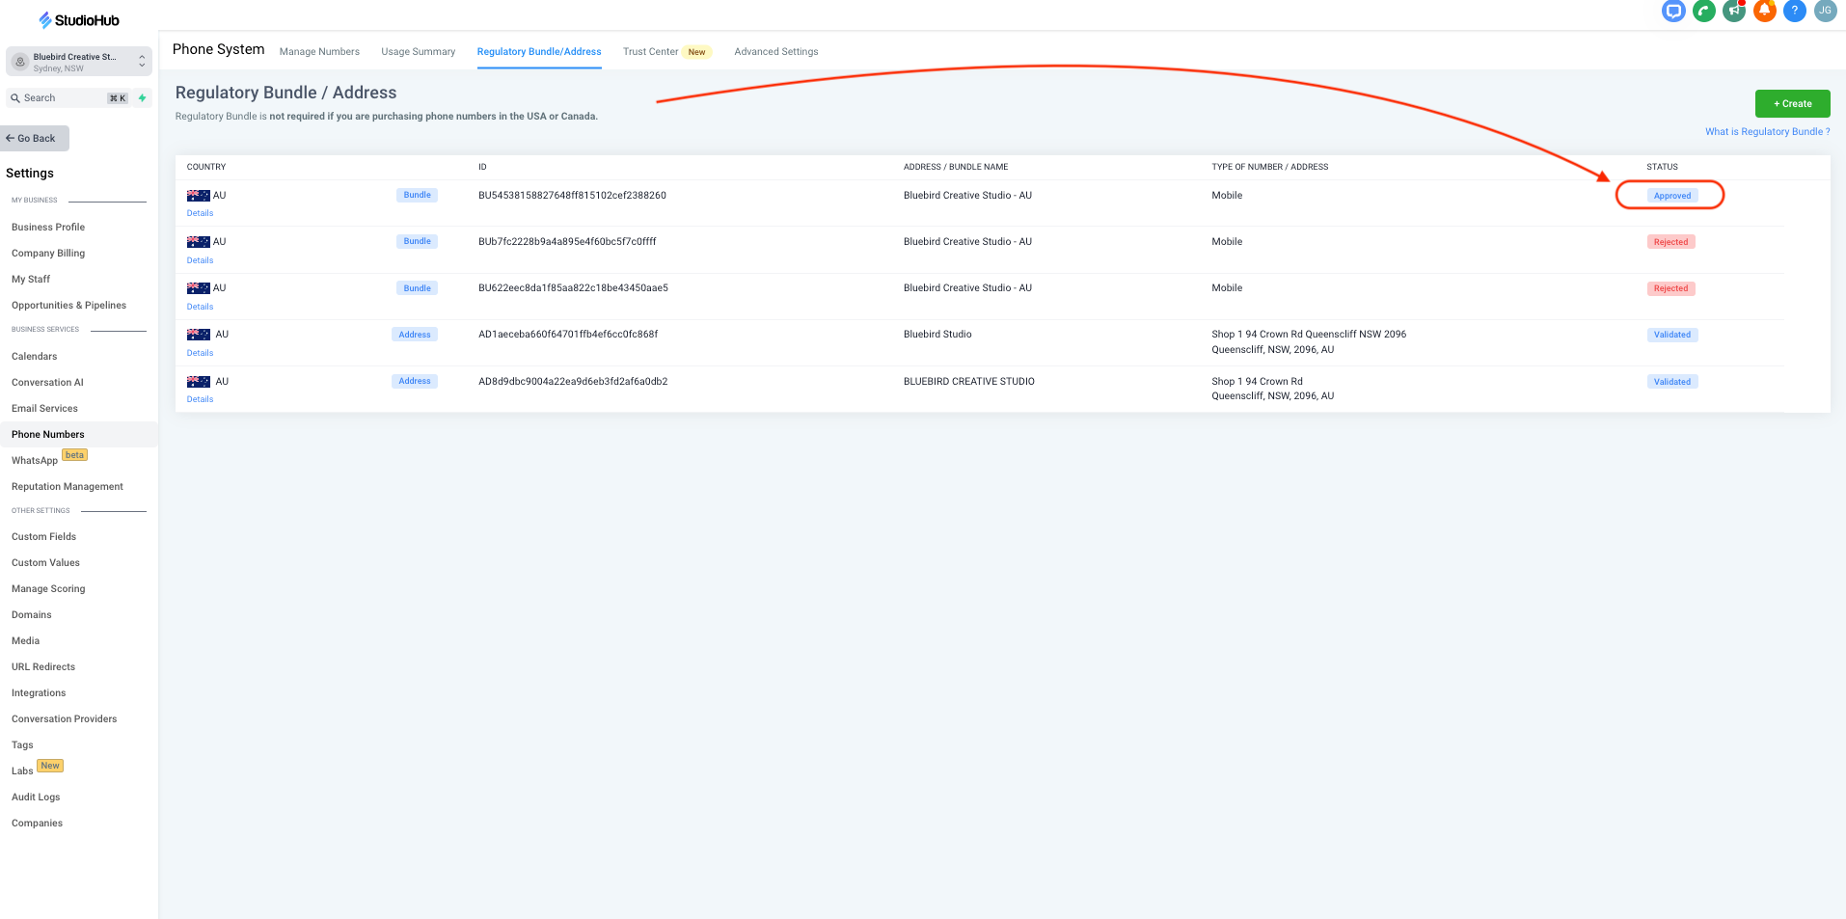Switch to Usage Summary tab

pos(418,52)
